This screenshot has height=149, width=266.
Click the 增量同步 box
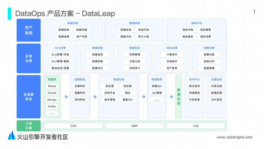coord(80,93)
